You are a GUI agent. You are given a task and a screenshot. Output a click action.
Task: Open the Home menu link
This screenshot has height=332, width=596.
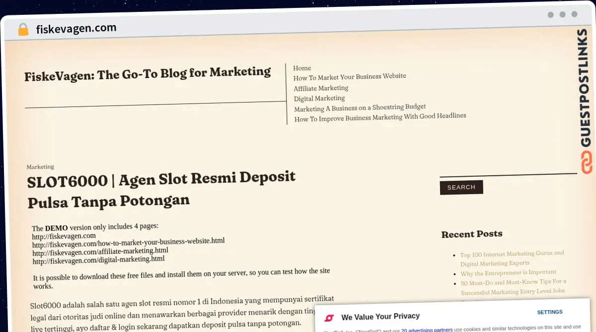point(302,68)
